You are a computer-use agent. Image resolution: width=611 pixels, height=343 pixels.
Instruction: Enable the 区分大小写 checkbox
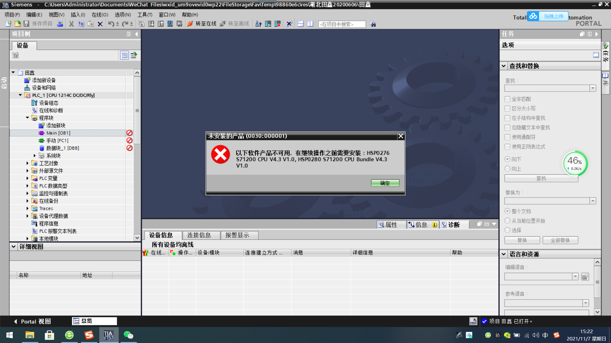[508, 109]
